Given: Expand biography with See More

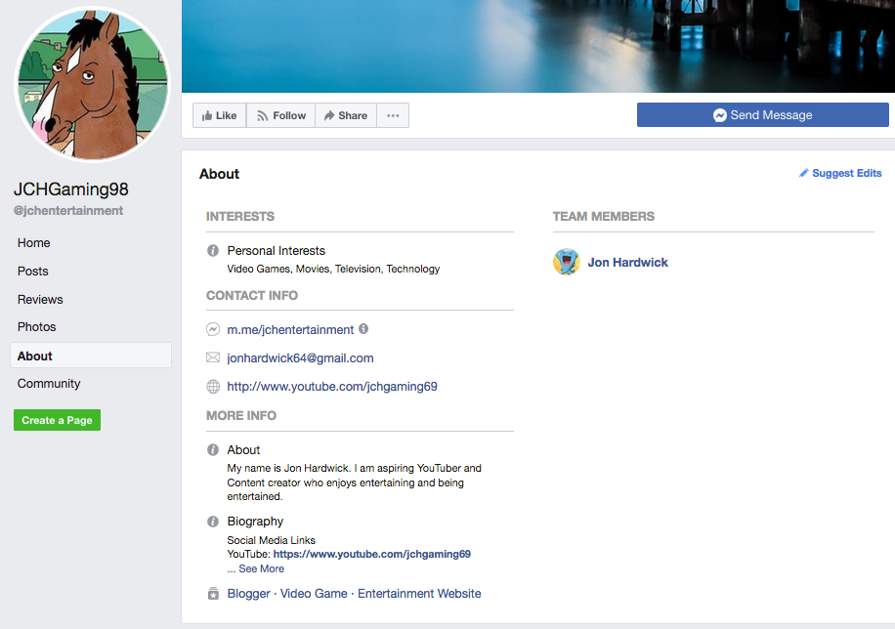Looking at the screenshot, I should [x=262, y=568].
